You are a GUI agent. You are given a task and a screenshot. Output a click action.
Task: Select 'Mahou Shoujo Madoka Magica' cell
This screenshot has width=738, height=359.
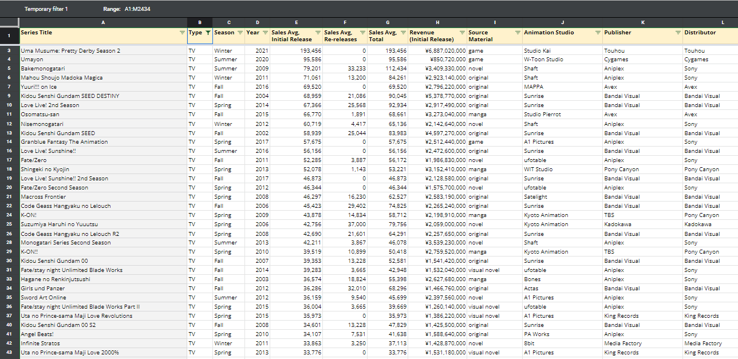103,78
